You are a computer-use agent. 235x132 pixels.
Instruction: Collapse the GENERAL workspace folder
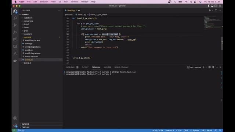click(25, 15)
